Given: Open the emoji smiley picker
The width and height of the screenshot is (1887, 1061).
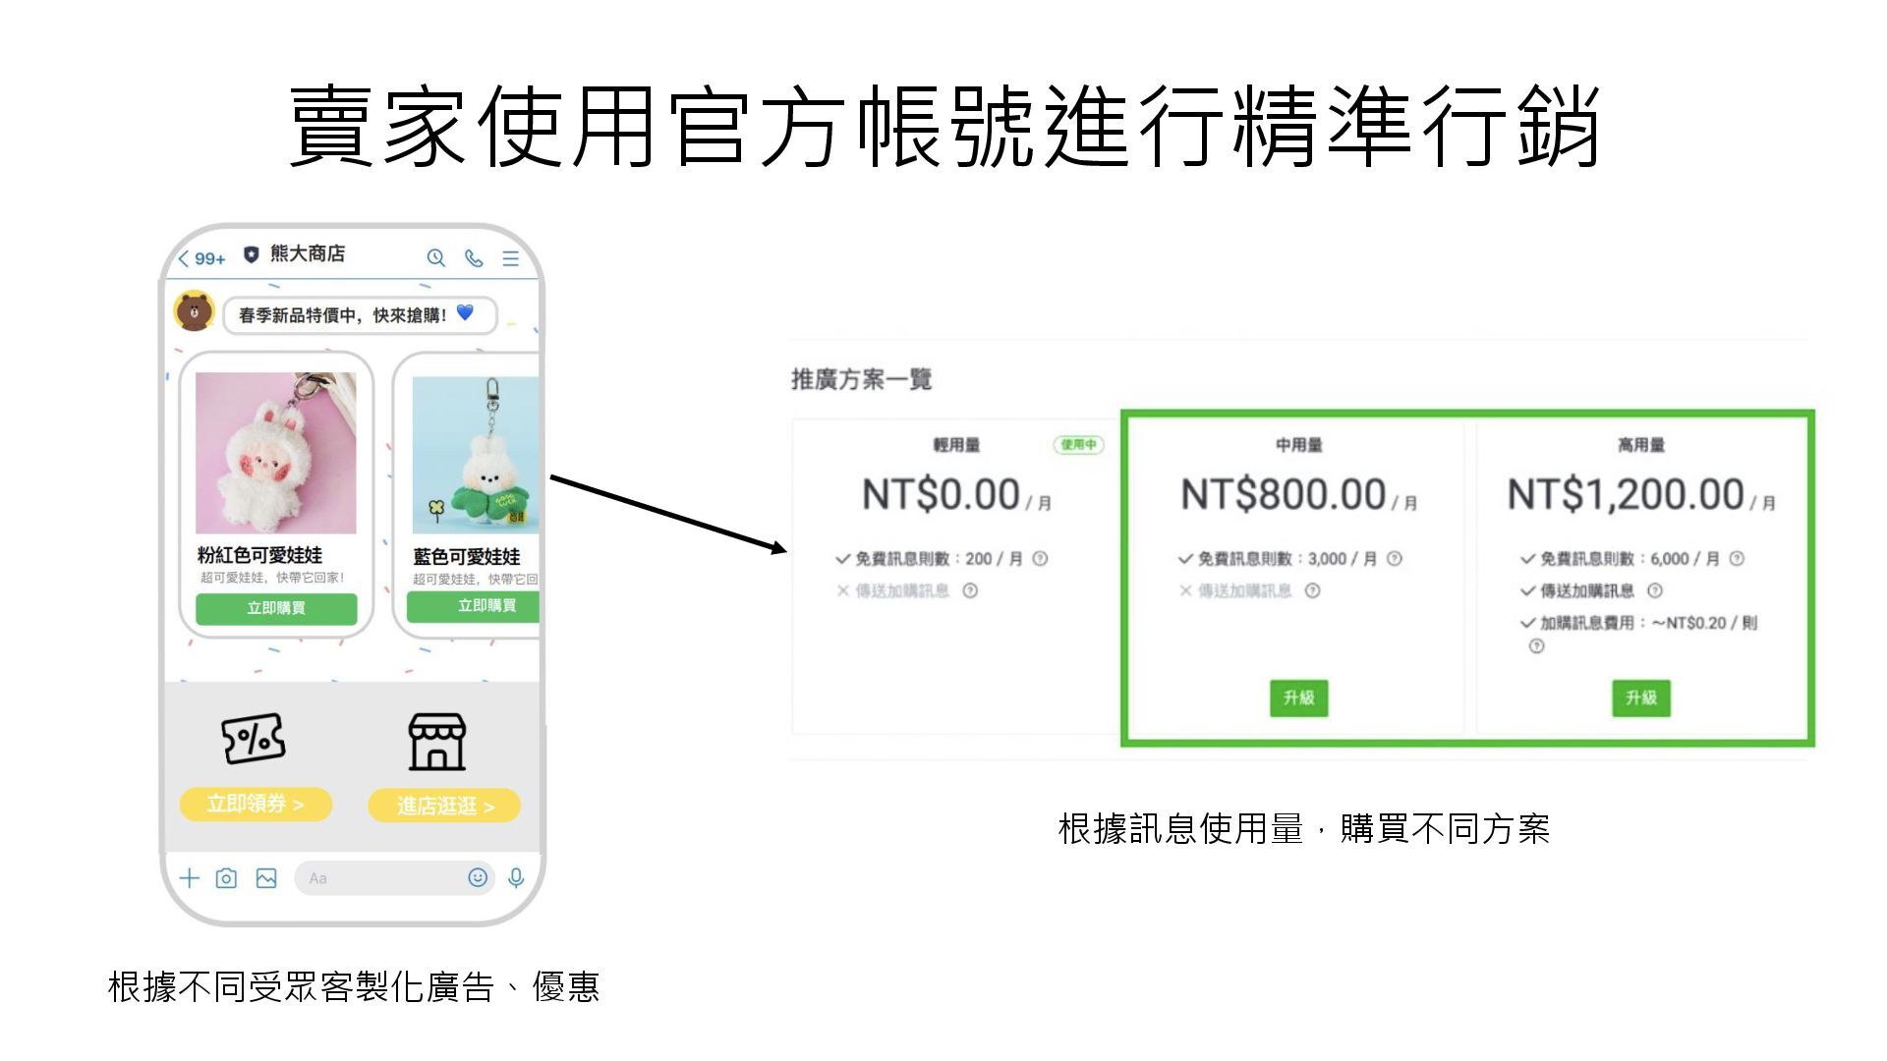Looking at the screenshot, I should [478, 877].
